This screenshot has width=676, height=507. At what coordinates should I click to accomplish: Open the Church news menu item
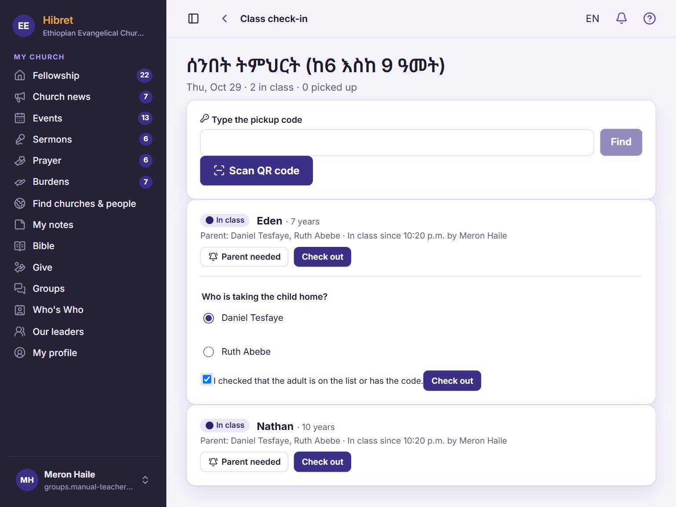pyautogui.click(x=83, y=97)
